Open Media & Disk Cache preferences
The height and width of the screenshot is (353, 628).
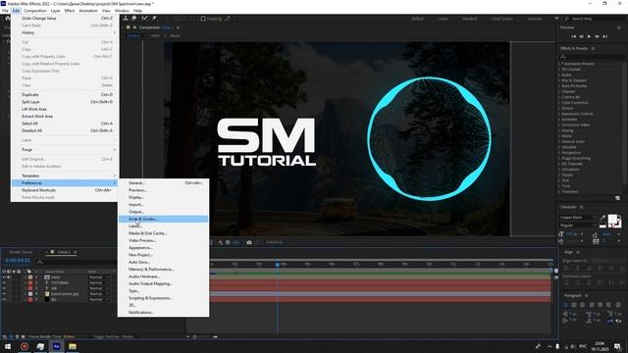tap(164, 233)
